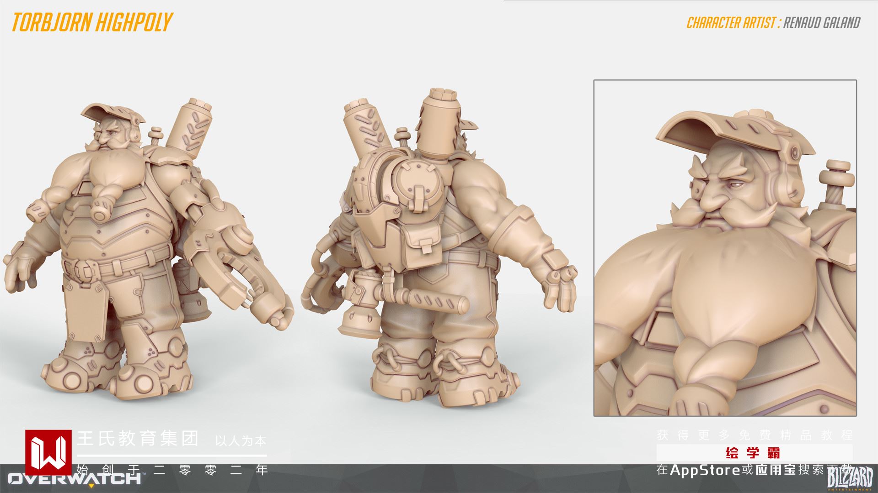Click the CHARACTER ARTIST label
The height and width of the screenshot is (493, 878).
(x=731, y=23)
